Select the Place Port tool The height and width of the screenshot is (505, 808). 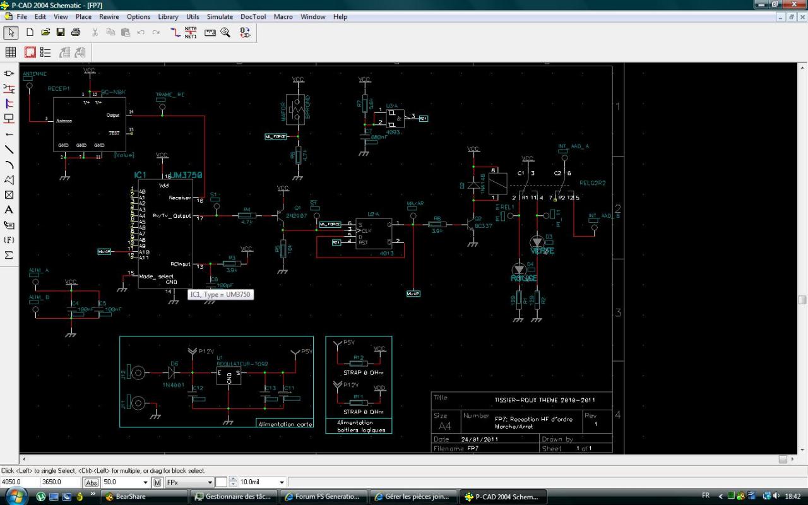[x=9, y=119]
